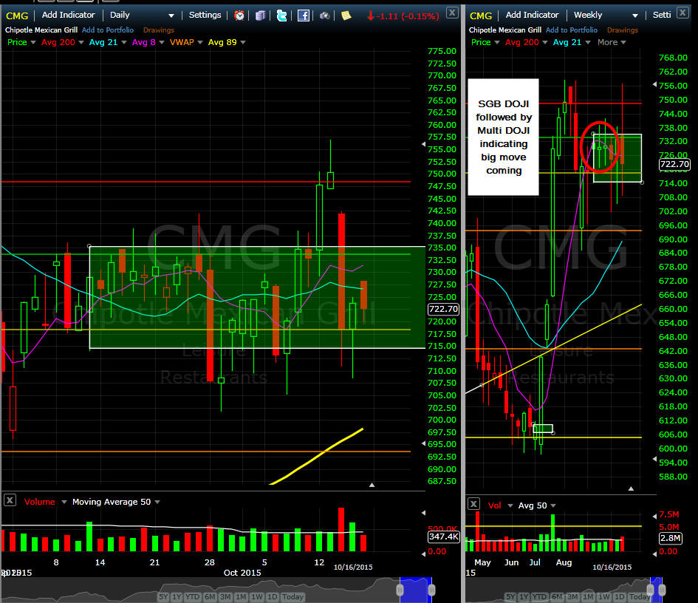Expand Avg 200 options in Weekly chart
The image size is (698, 603).
coord(545,42)
